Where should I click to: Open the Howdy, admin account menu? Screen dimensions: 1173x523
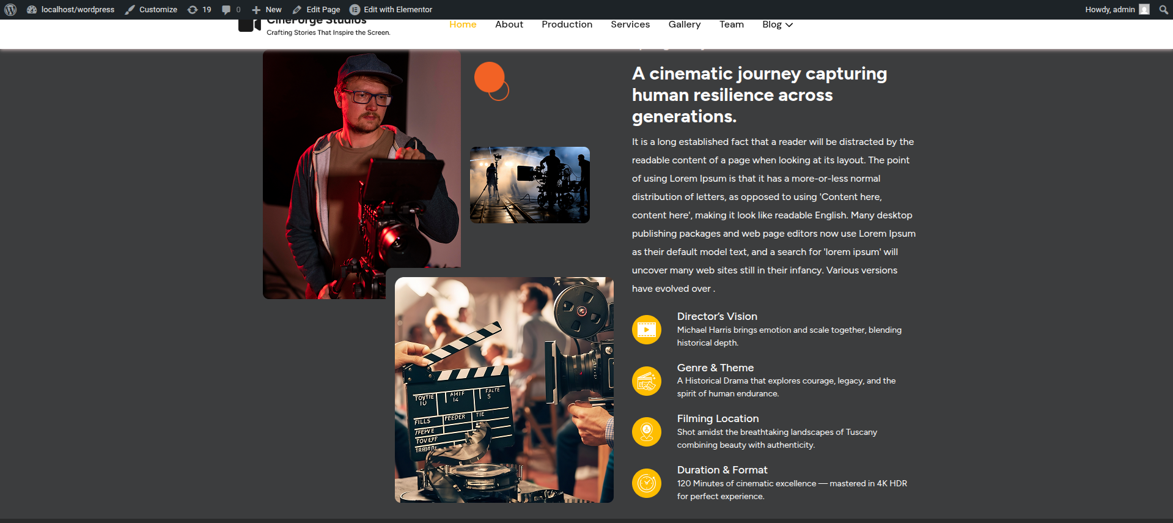tap(1109, 10)
